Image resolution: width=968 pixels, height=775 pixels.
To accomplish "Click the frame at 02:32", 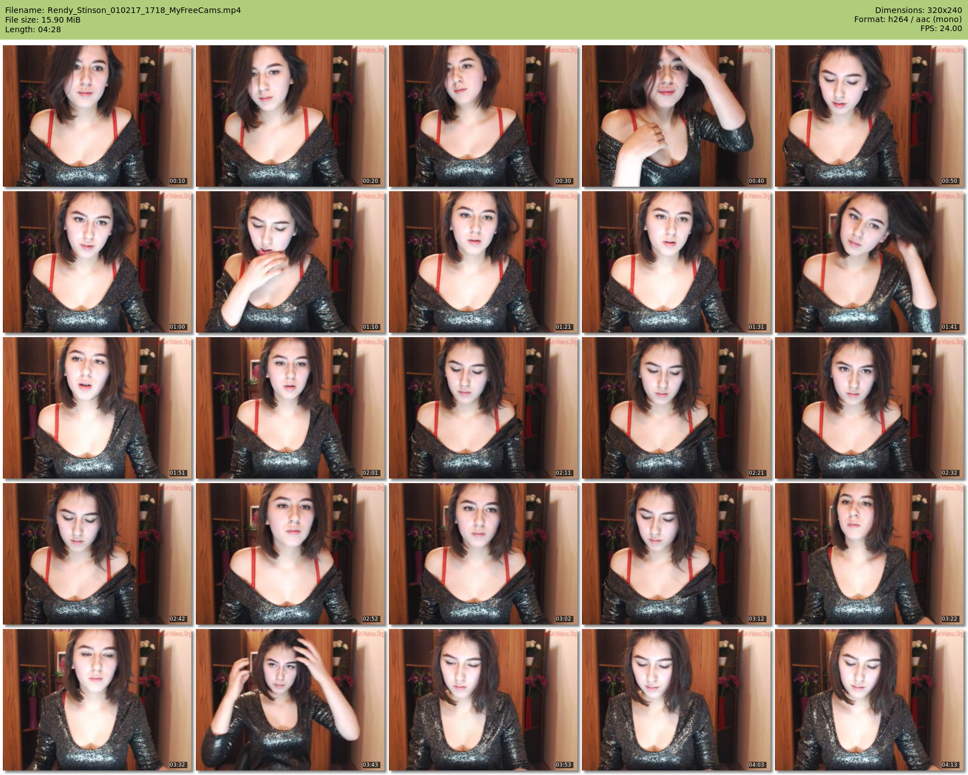I will point(870,408).
